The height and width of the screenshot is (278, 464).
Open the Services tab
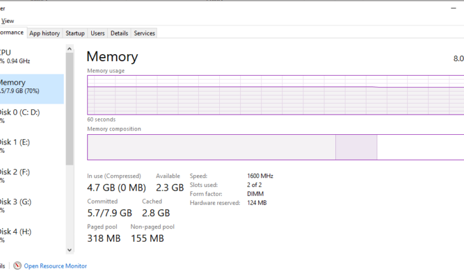145,33
